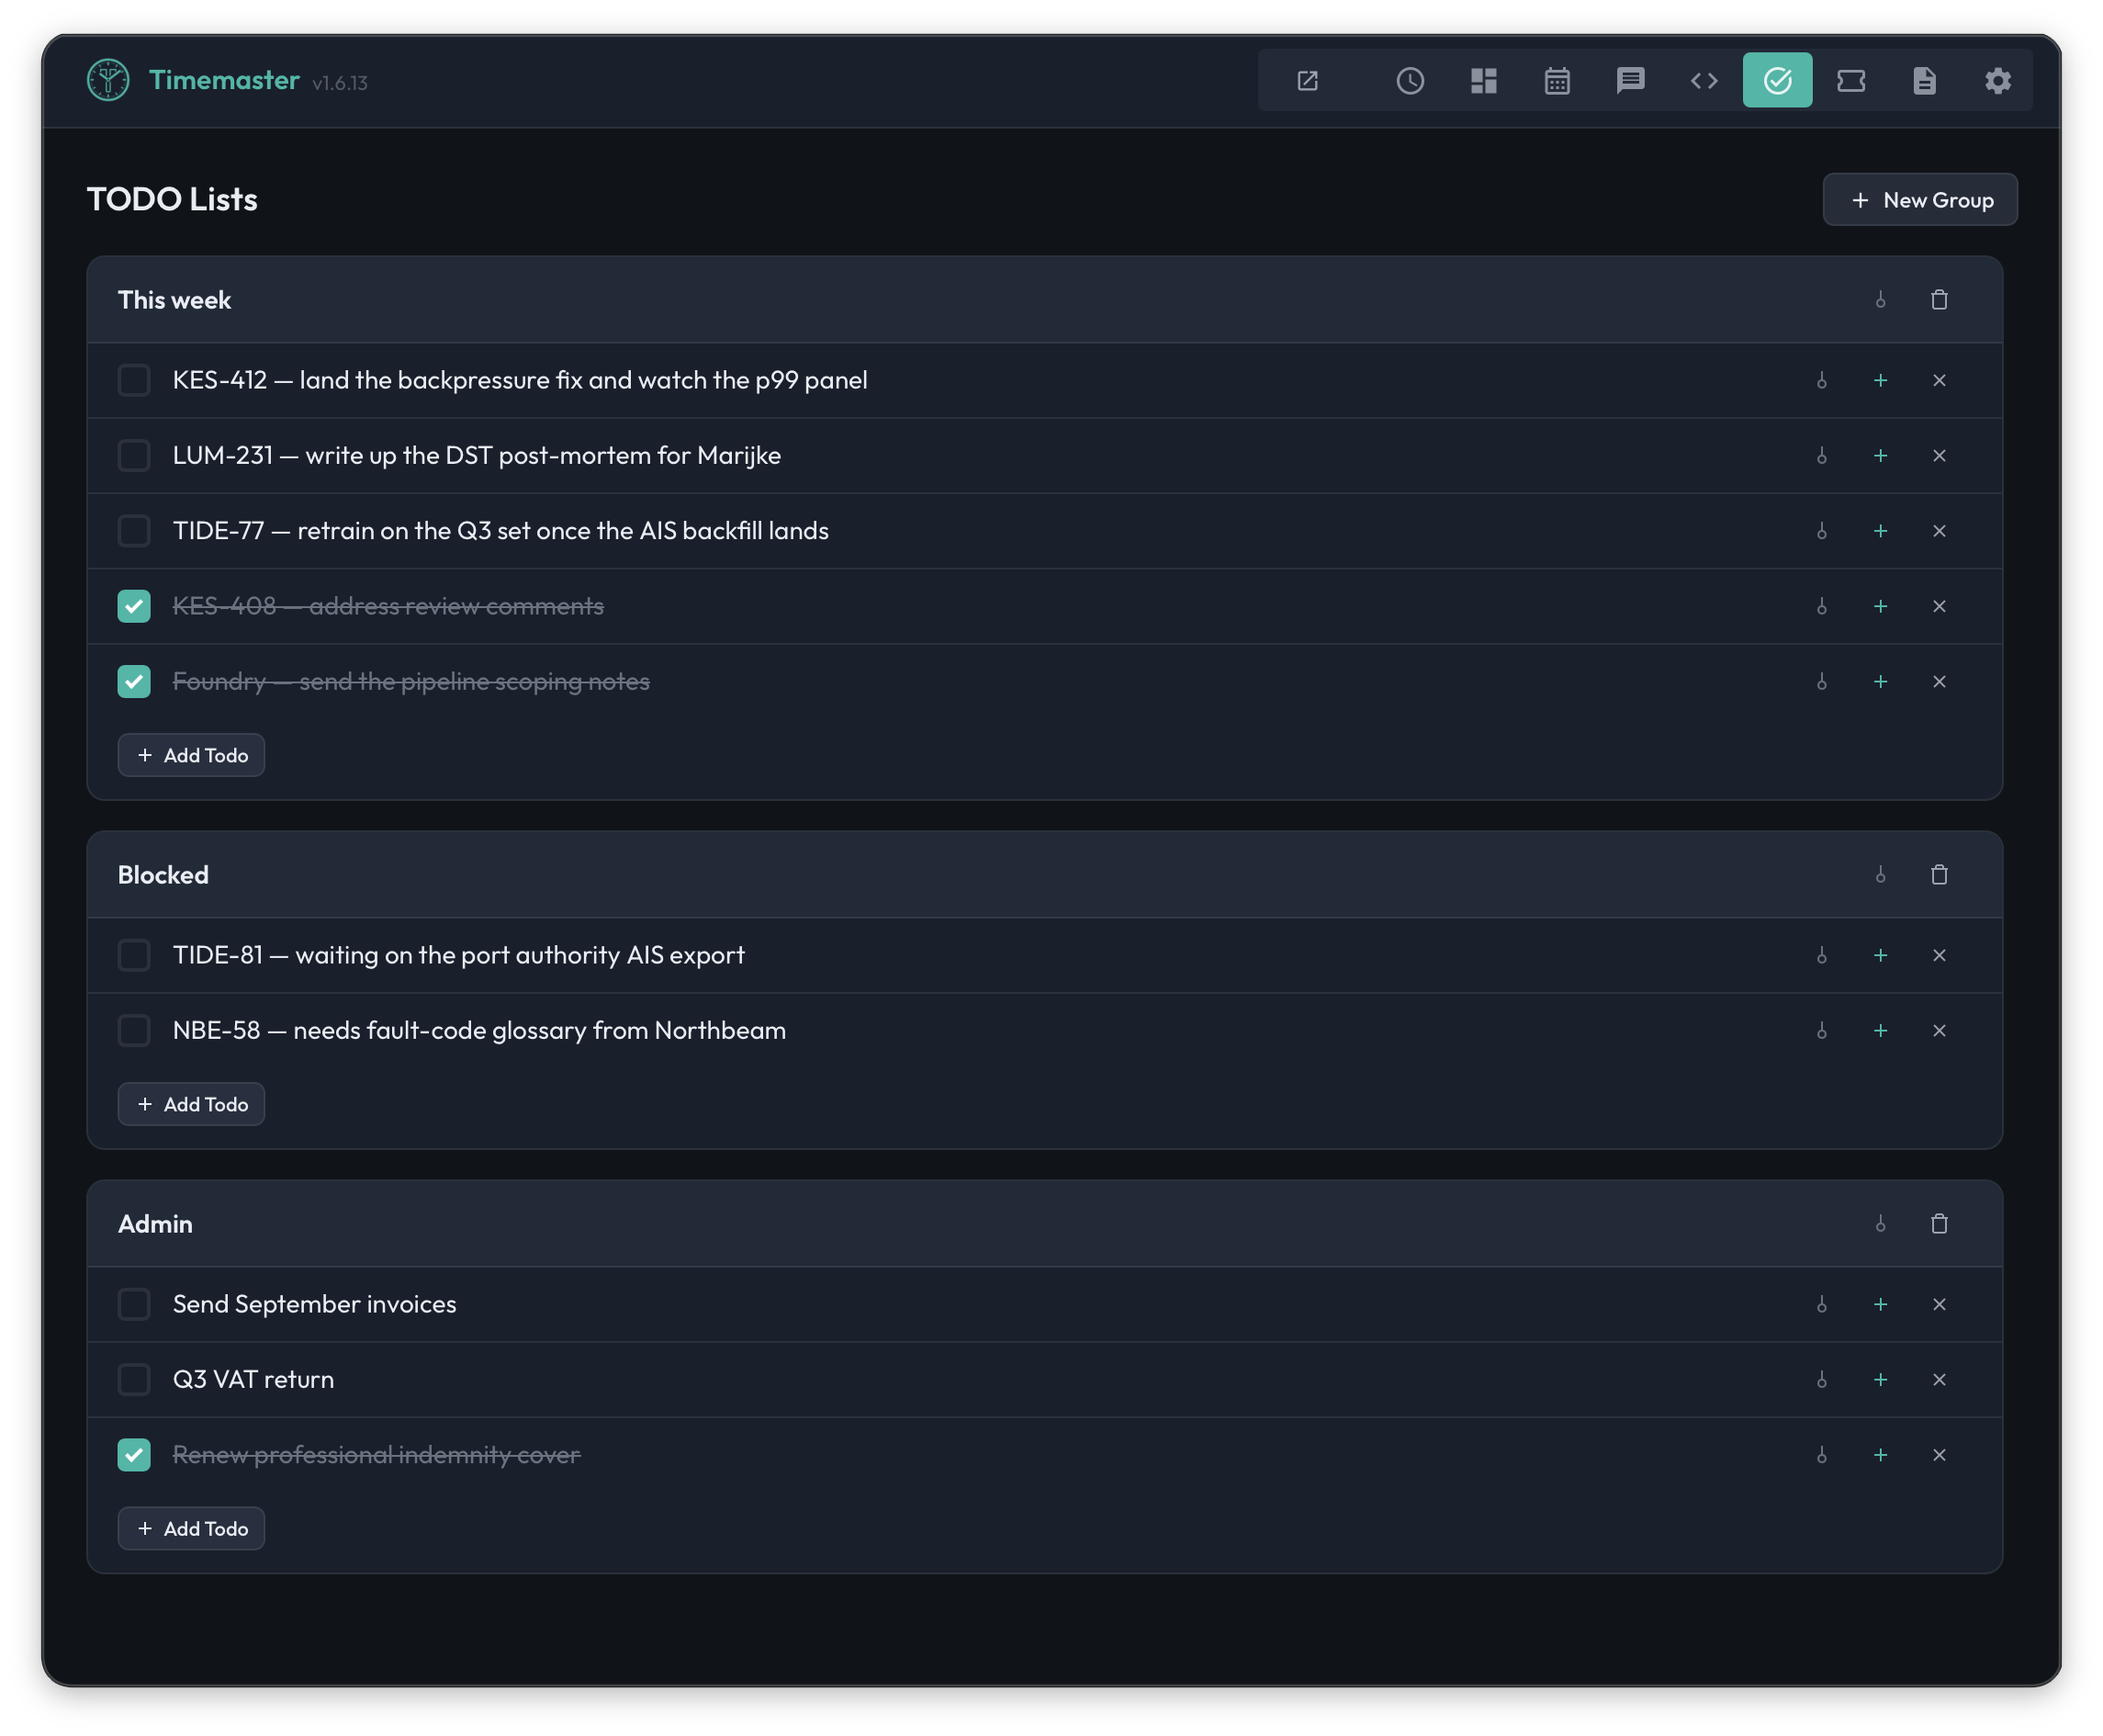
Task: Remove the KES-412 todo with X
Action: pos(1940,380)
